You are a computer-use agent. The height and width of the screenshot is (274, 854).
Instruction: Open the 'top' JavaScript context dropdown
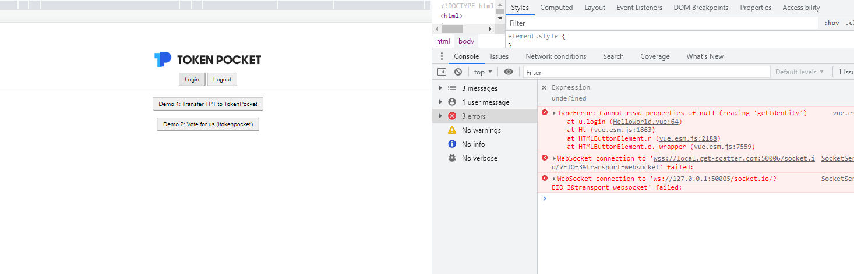[x=483, y=72]
